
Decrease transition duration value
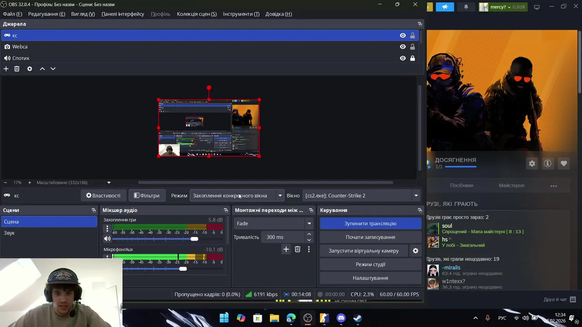click(309, 240)
